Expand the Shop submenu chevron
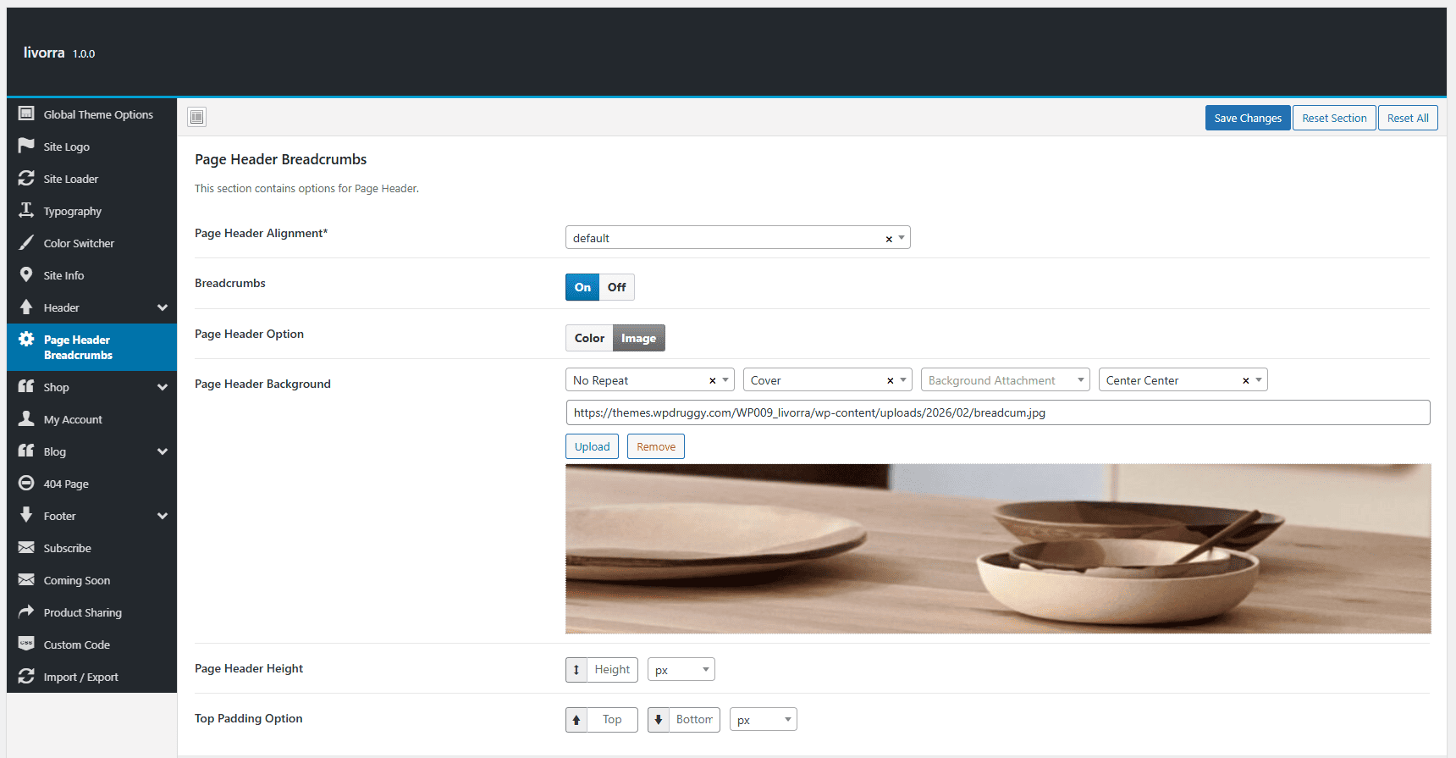This screenshot has width=1456, height=758. click(x=163, y=387)
